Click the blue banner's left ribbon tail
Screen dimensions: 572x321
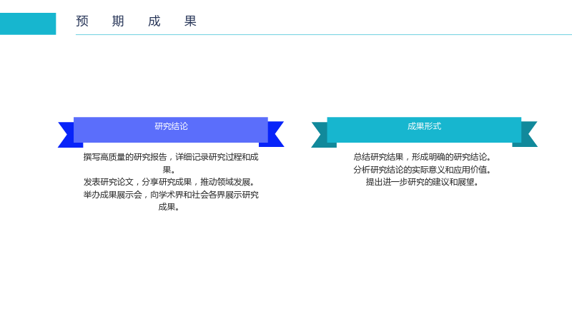click(x=68, y=134)
